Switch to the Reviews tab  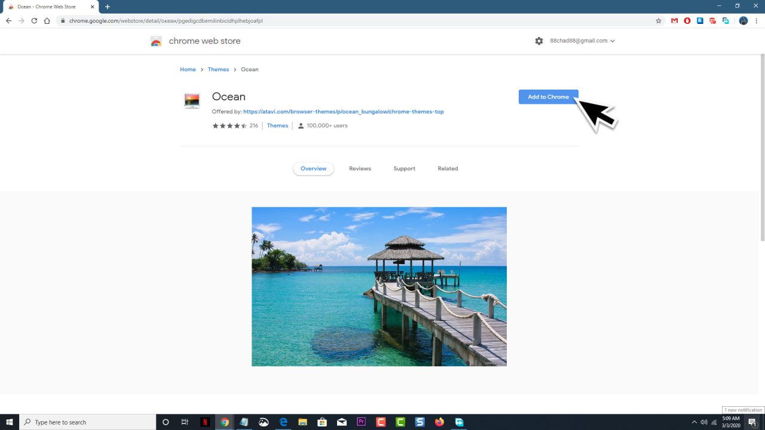coord(360,168)
